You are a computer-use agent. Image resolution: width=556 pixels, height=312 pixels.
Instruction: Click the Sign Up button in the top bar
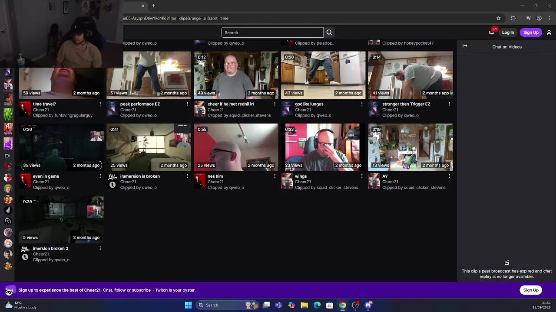[531, 32]
